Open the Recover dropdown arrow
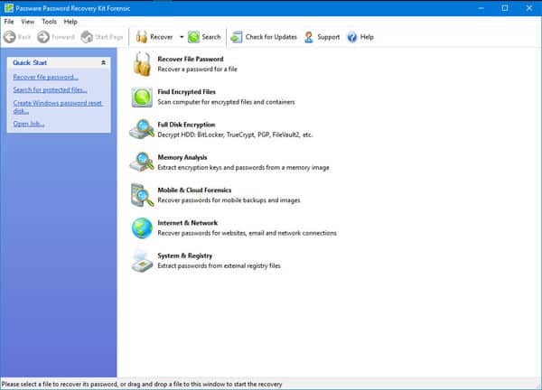 point(182,37)
